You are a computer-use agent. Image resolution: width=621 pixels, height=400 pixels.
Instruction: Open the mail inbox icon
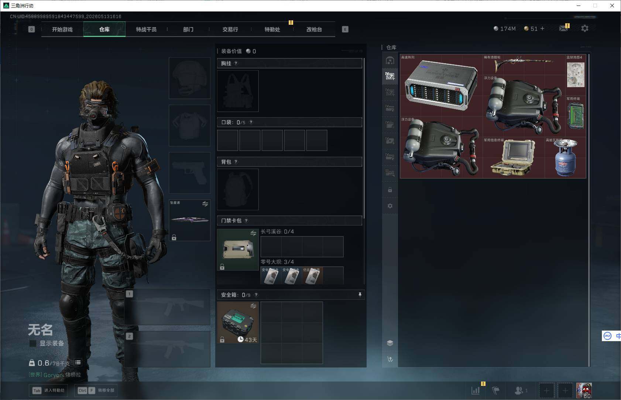(x=563, y=28)
